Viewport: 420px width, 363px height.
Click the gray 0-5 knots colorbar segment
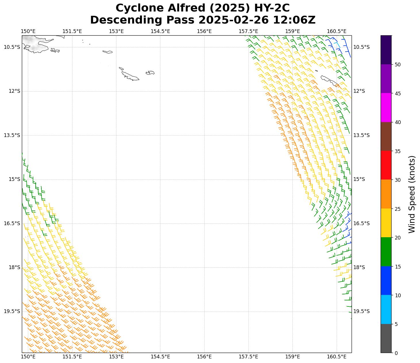[x=386, y=338]
